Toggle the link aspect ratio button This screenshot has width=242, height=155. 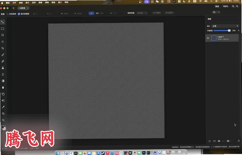click(91, 13)
